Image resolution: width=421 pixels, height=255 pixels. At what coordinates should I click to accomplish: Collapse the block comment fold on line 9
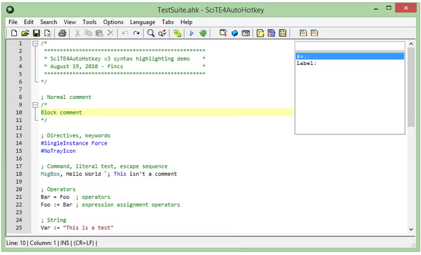35,105
